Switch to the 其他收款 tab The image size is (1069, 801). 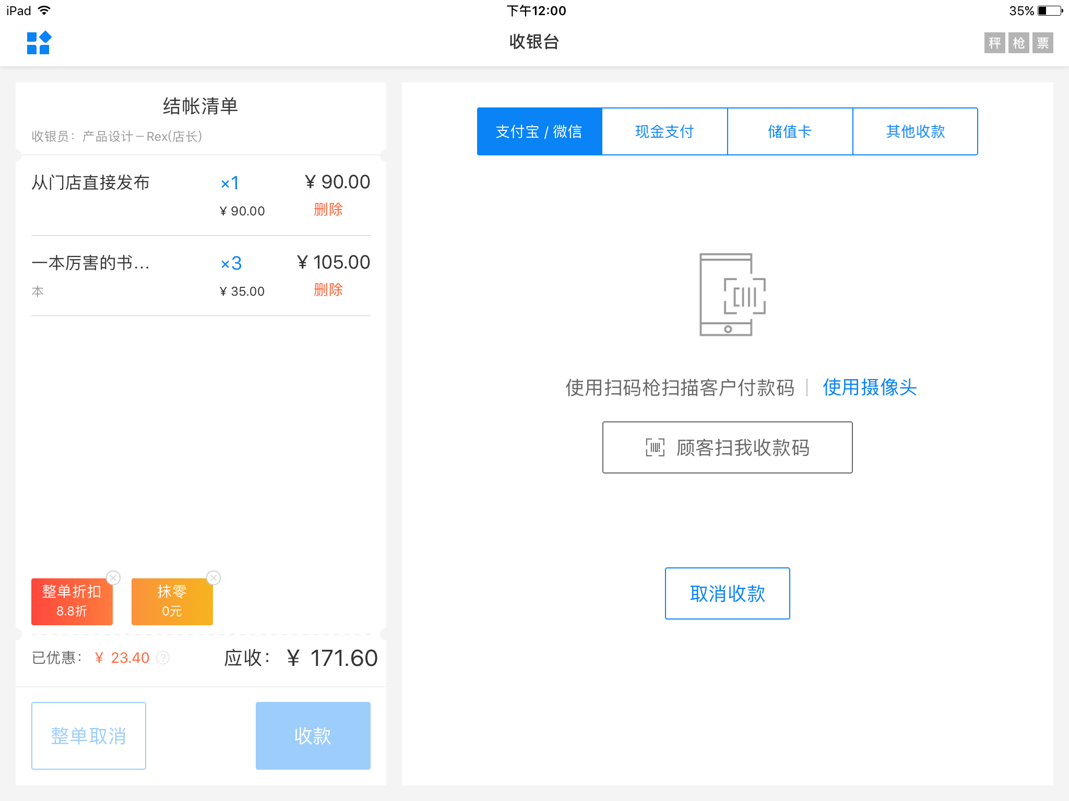click(x=916, y=131)
